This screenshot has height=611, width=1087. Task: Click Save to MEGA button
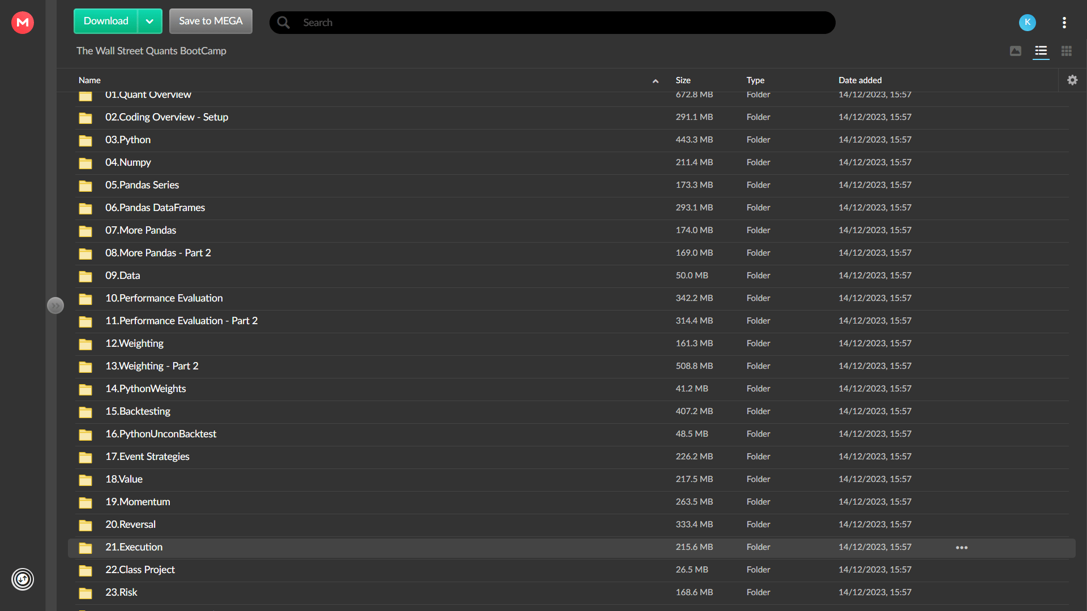point(211,21)
